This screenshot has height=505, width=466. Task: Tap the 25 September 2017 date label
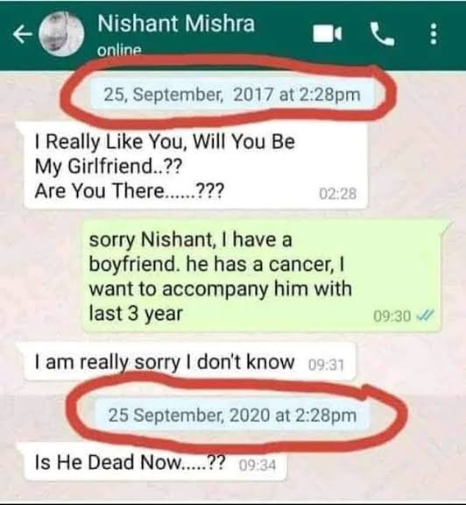coord(232,95)
